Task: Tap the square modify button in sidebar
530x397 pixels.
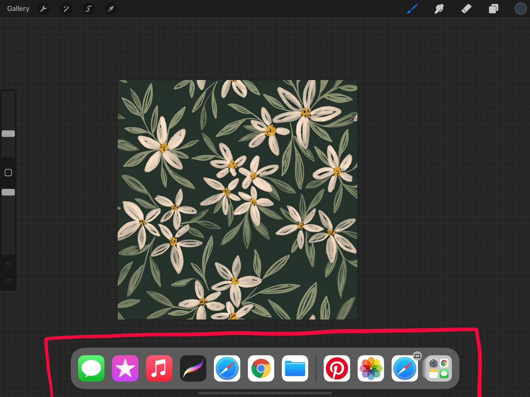Action: 8,172
